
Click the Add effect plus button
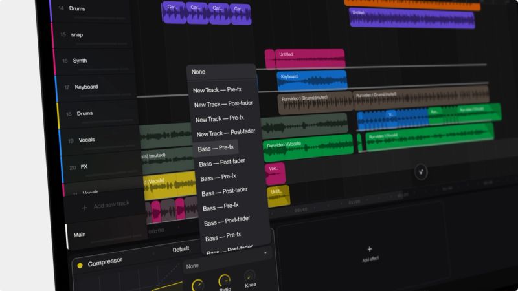[x=370, y=250]
